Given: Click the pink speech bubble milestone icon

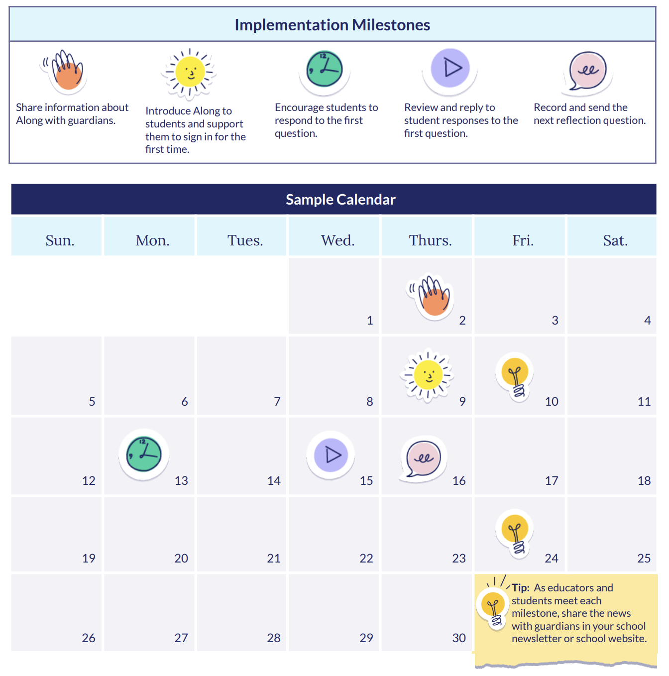Looking at the screenshot, I should (588, 71).
